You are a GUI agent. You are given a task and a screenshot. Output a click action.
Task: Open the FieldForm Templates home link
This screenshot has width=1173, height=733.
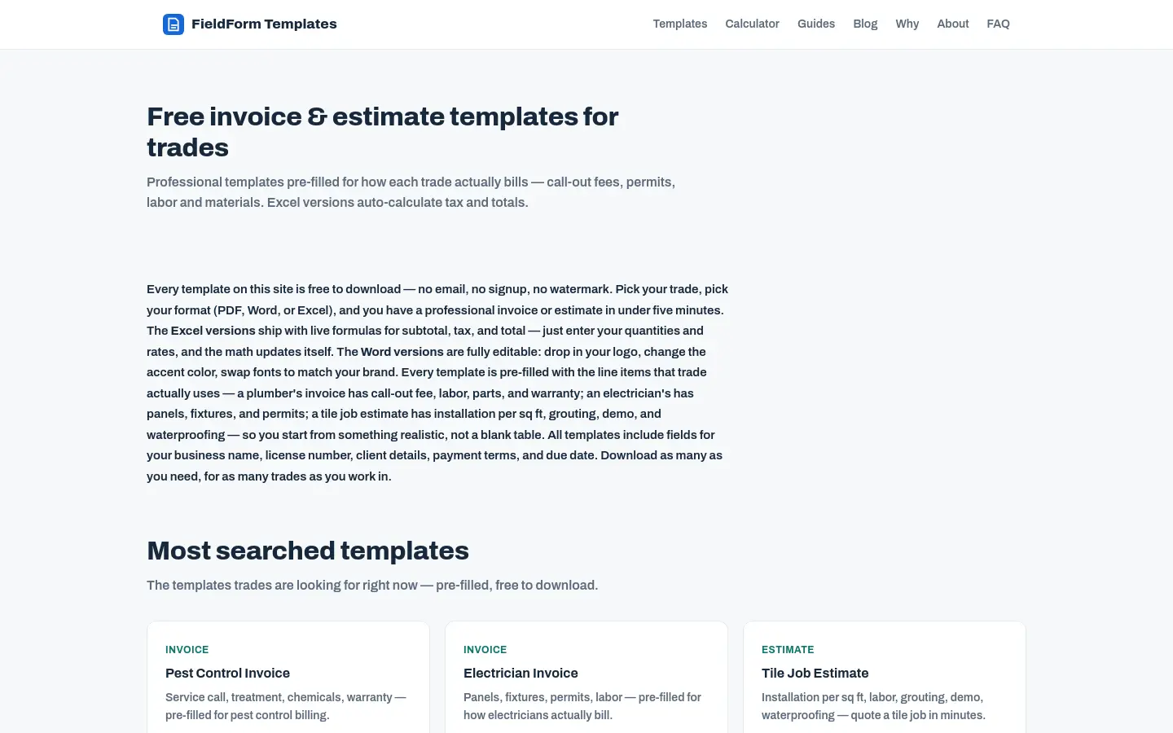click(249, 24)
